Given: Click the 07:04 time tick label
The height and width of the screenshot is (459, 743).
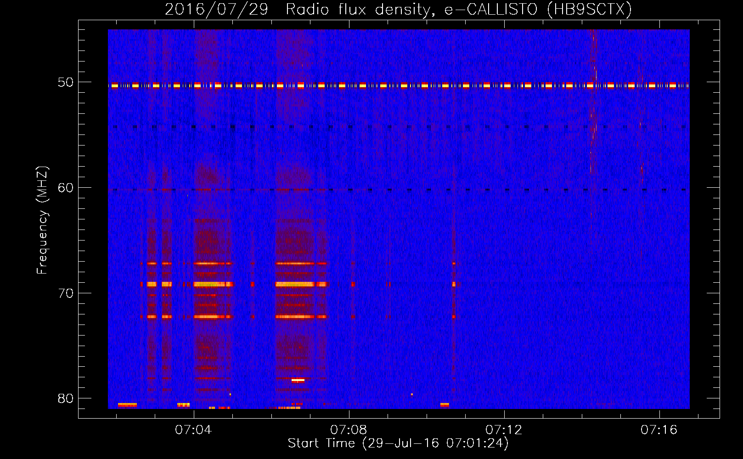Looking at the screenshot, I should tap(193, 430).
